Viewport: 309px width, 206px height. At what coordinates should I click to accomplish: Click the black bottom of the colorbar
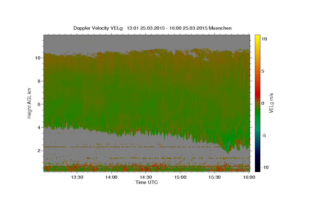pyautogui.click(x=257, y=169)
